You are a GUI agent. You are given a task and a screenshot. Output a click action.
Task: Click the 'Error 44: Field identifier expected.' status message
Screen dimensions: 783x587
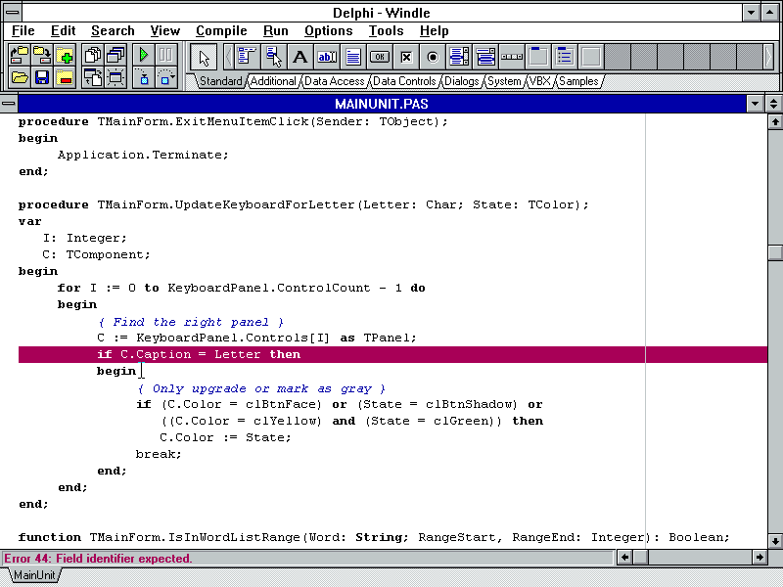tap(99, 558)
